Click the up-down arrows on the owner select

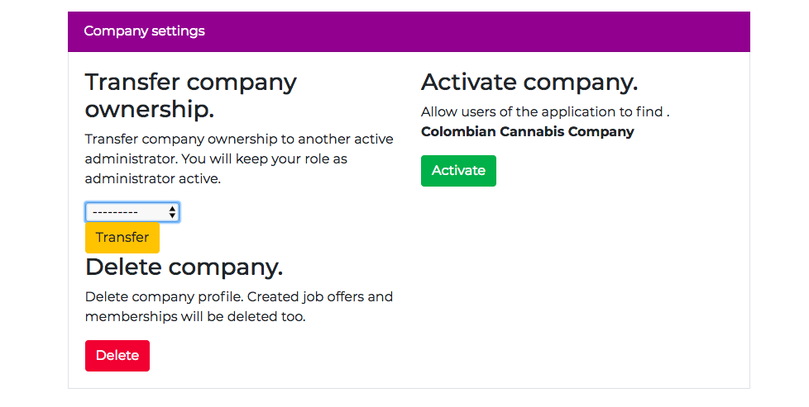pos(172,212)
